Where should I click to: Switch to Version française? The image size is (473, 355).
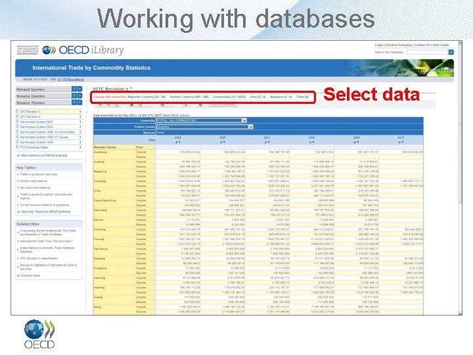tap(399, 45)
